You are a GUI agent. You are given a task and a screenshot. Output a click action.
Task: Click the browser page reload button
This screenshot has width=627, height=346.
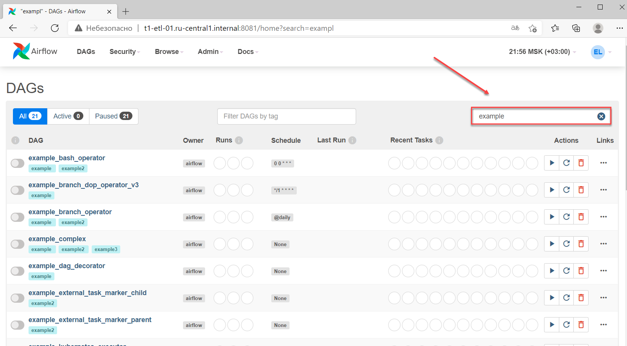[x=55, y=28]
